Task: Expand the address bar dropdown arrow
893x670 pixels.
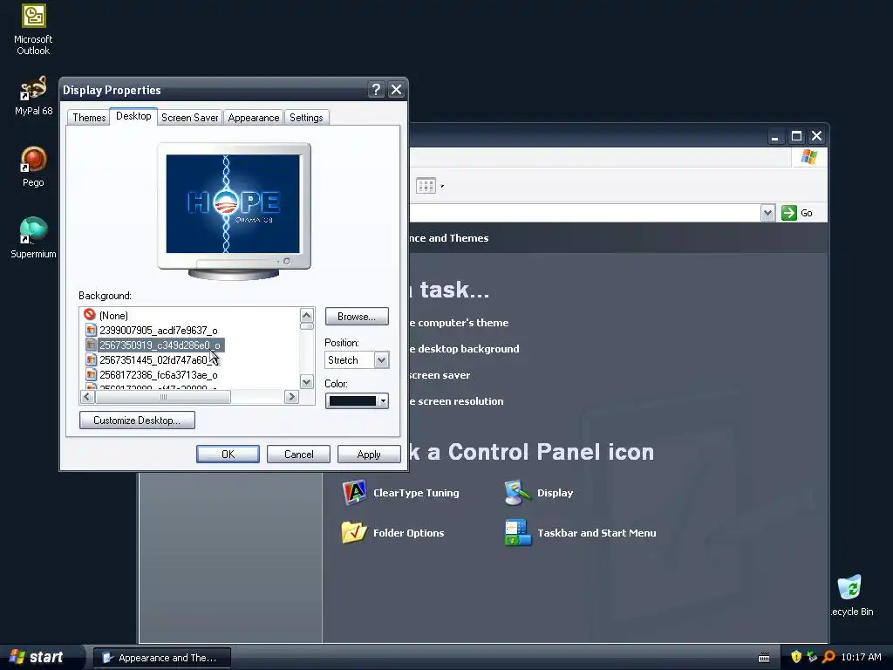Action: [x=767, y=213]
